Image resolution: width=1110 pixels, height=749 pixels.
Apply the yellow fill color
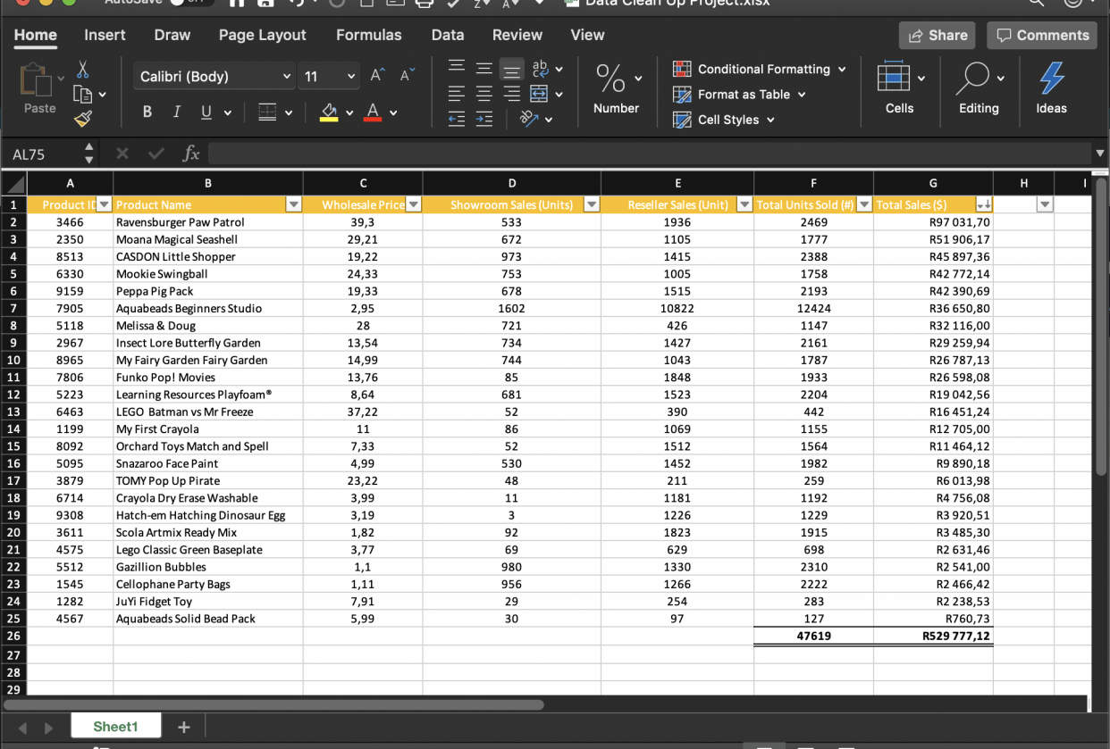[x=329, y=112]
